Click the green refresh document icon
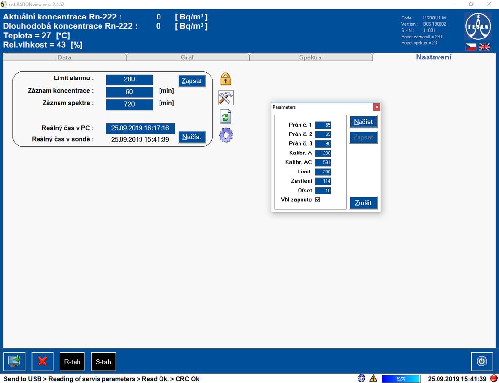This screenshot has height=383, width=499. coord(226,116)
